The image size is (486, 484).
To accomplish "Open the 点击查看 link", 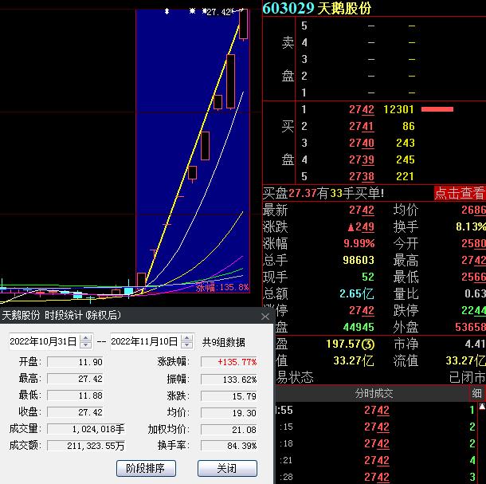I will point(459,193).
